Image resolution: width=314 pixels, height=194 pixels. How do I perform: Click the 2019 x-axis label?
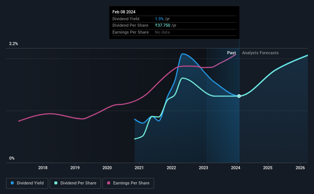point(75,168)
